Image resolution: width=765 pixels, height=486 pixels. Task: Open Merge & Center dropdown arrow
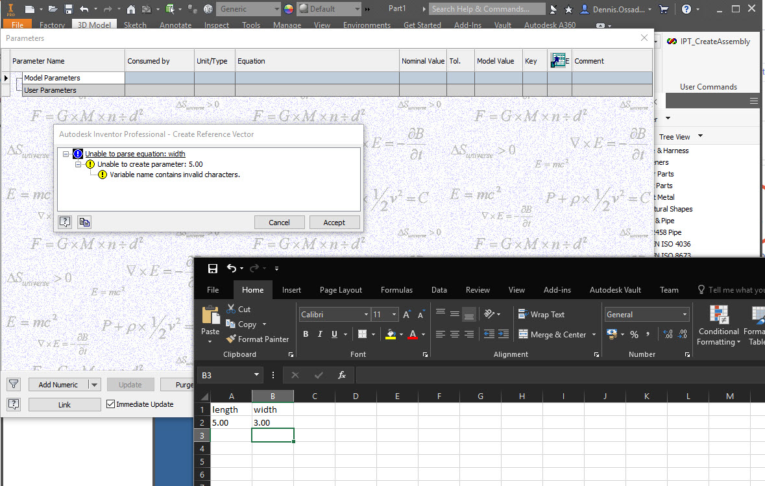(594, 334)
